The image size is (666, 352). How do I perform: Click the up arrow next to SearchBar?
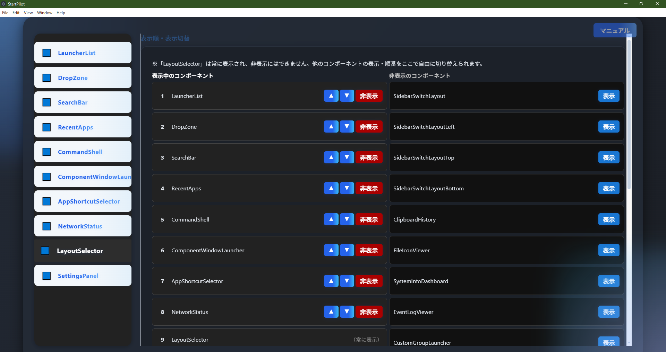[x=331, y=157]
